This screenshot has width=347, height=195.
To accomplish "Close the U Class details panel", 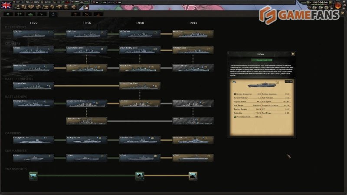I will 293,54.
